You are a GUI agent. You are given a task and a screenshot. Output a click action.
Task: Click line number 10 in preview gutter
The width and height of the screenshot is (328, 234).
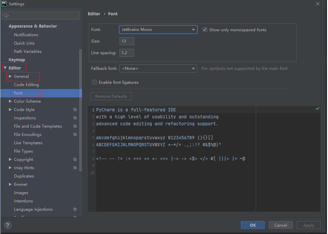92,173
